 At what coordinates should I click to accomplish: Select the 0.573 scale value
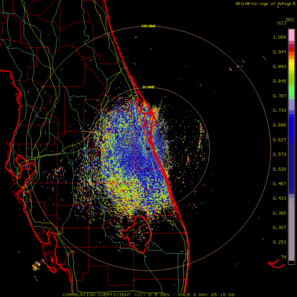[280, 154]
